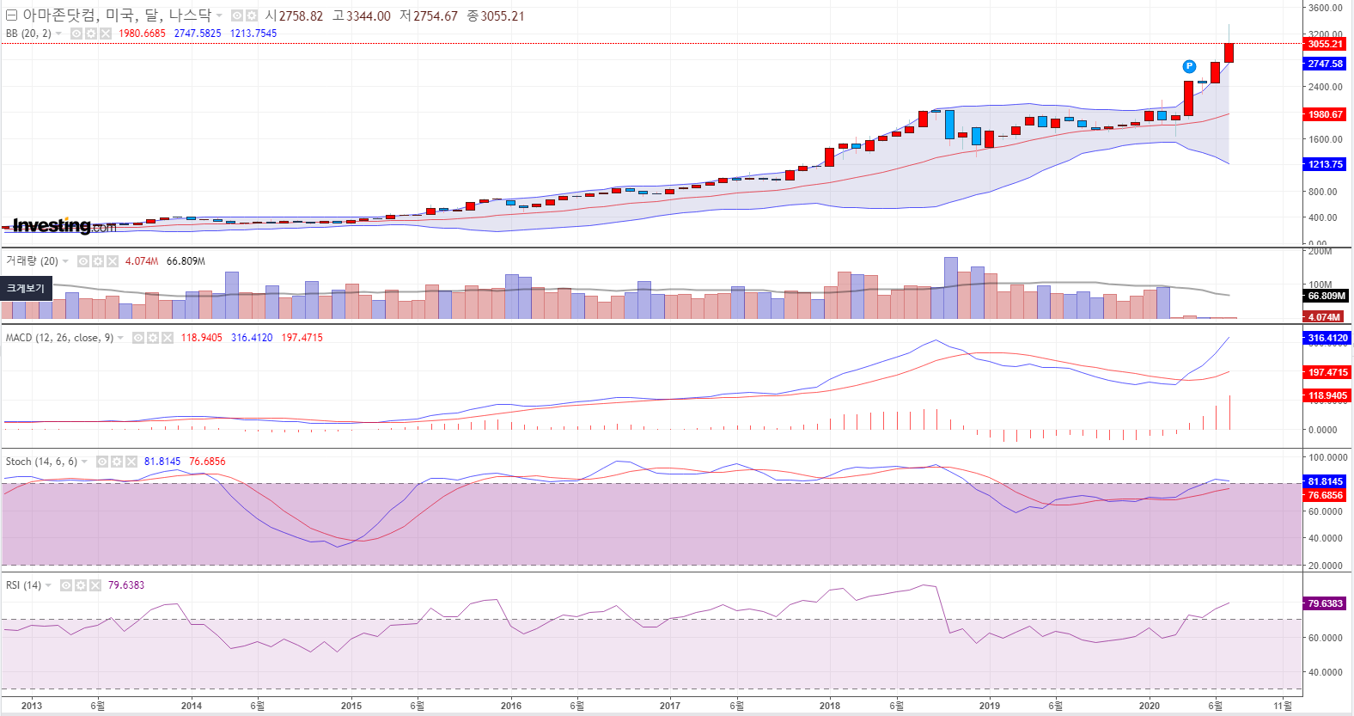Image resolution: width=1354 pixels, height=716 pixels.
Task: Click the 종3055.21 close price value
Action: point(496,15)
